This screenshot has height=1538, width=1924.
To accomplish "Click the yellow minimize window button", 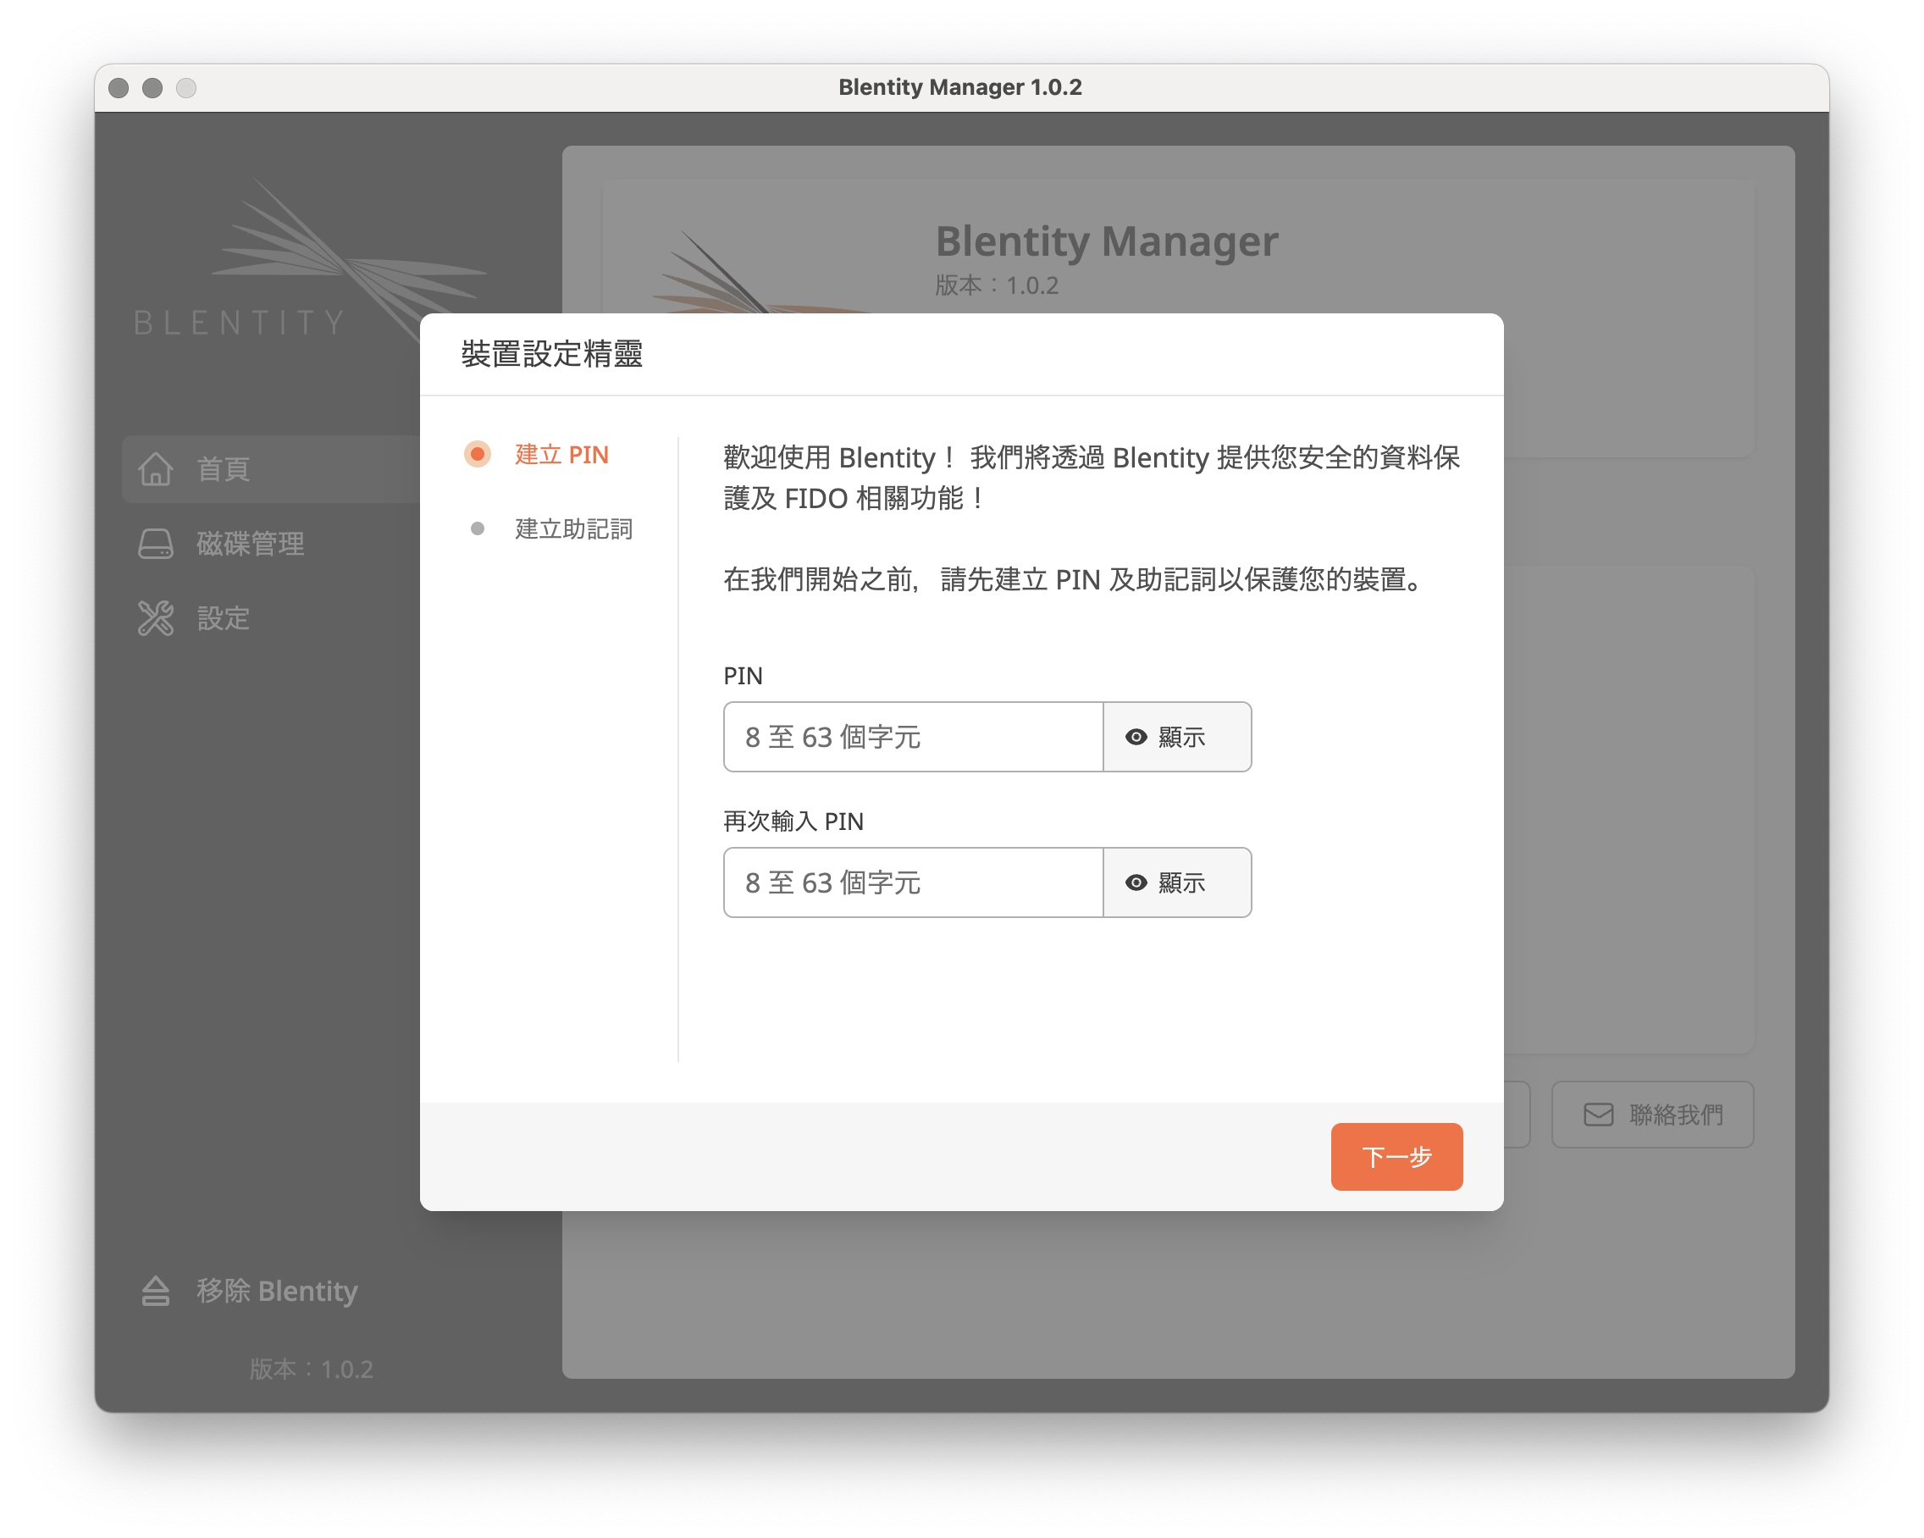I will 152,87.
